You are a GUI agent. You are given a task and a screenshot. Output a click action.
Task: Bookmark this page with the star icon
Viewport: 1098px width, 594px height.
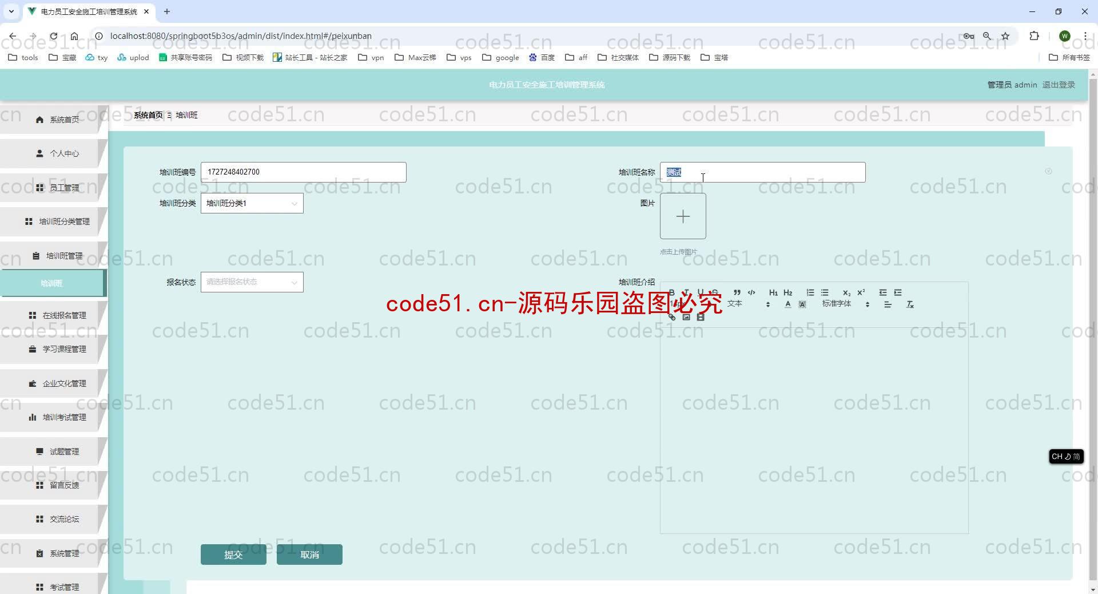(x=1005, y=36)
